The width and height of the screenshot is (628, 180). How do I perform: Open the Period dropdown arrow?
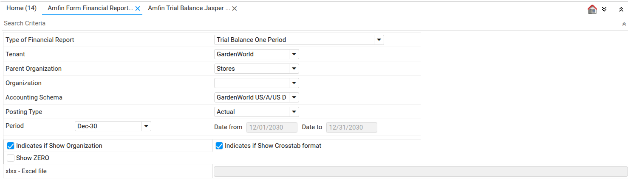(146, 126)
